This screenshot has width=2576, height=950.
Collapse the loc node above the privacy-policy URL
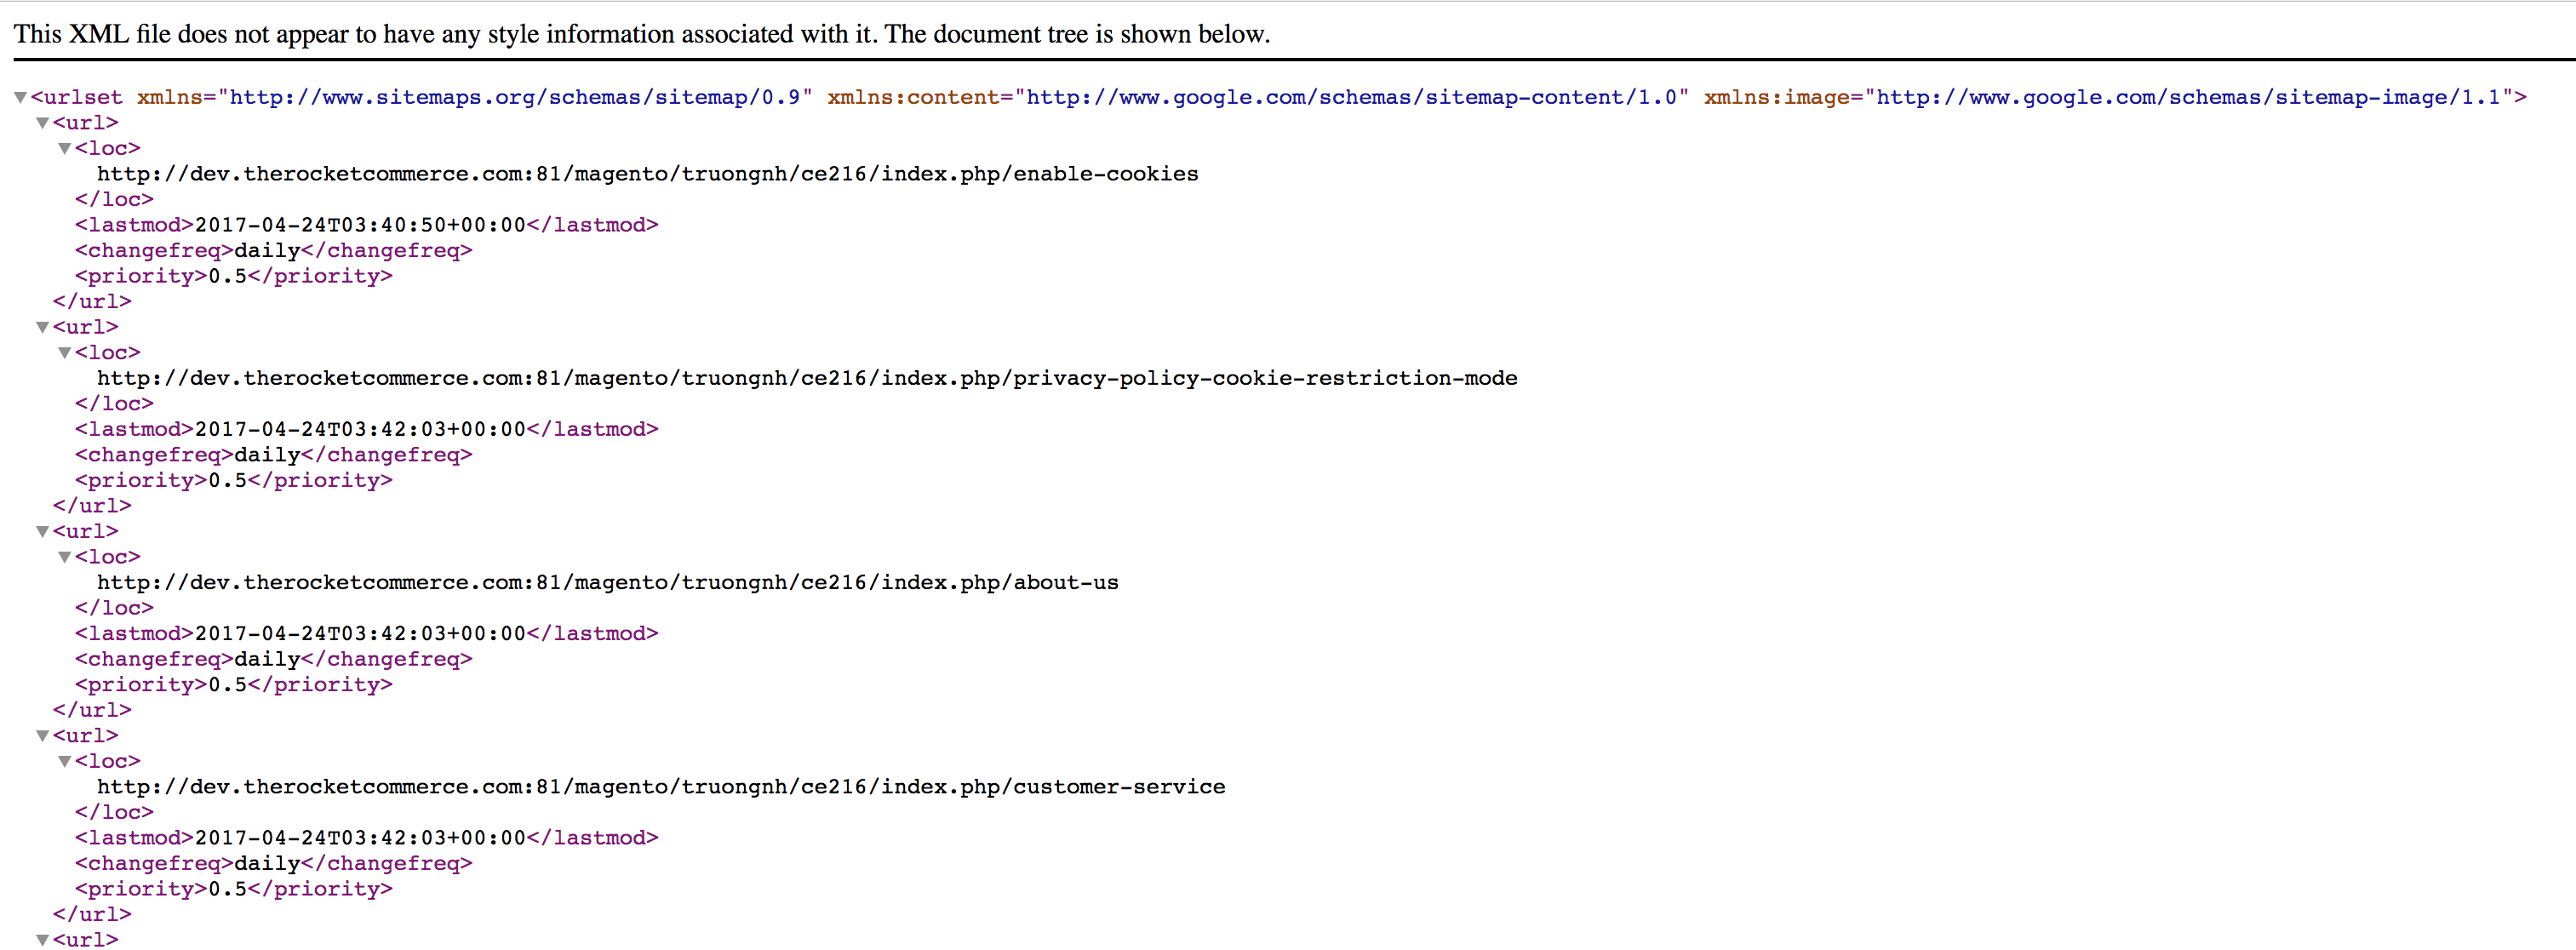point(64,353)
